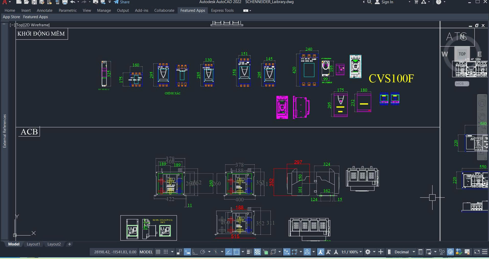Expand the Polar Tracking dropdown arrow

[x=209, y=252]
